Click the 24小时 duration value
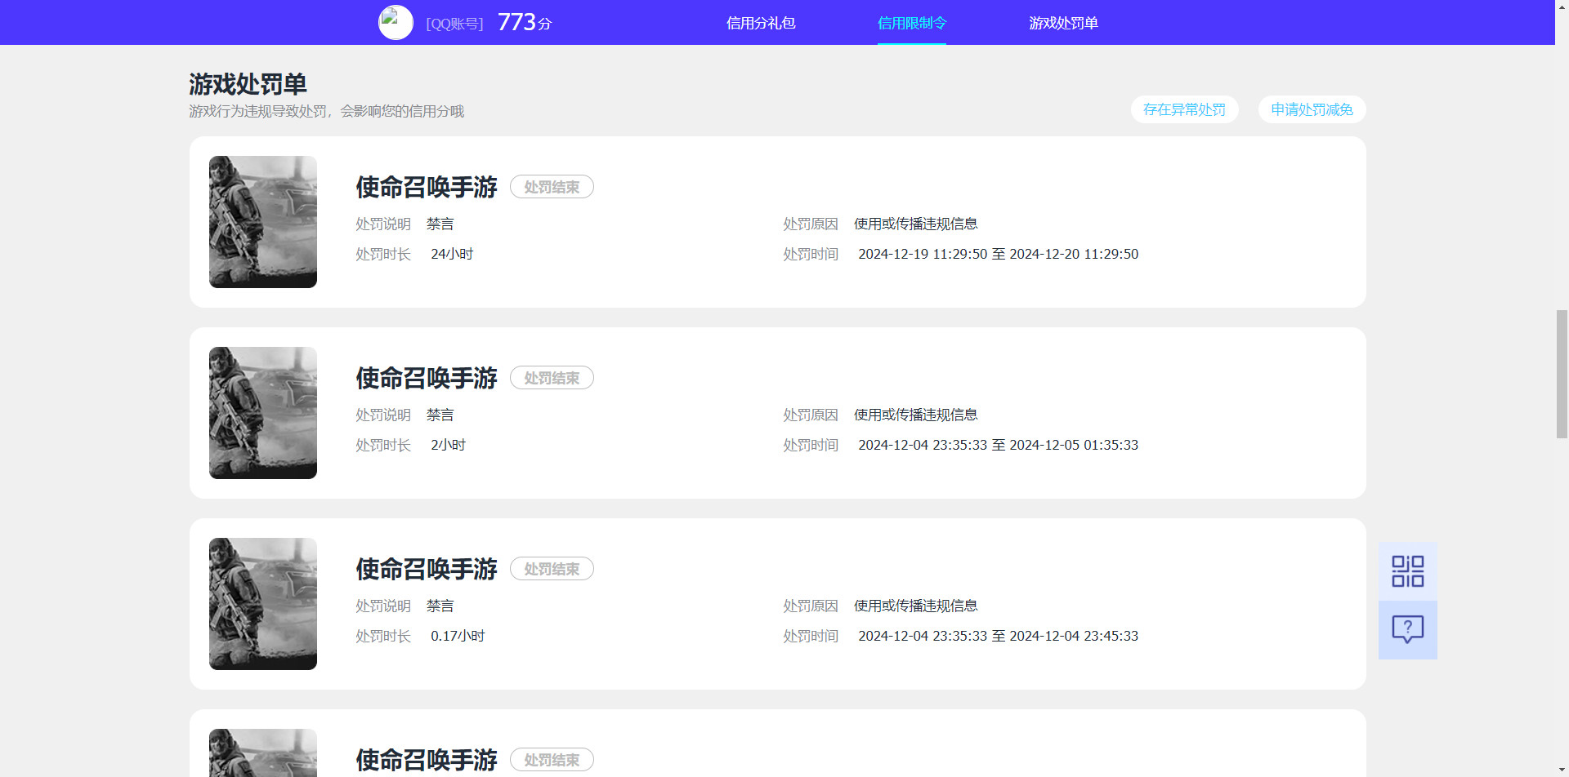This screenshot has height=777, width=1569. [x=452, y=254]
